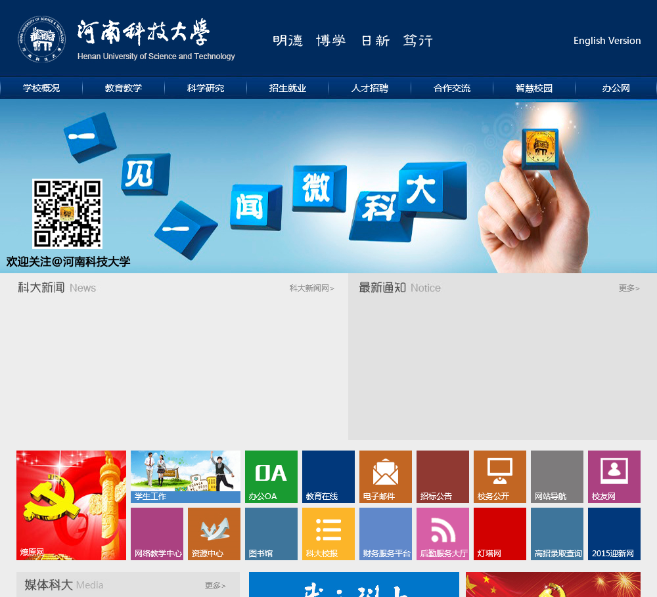Viewport: 657px width, 597px height.
Task: Open the 图书馆 tile
Action: click(x=271, y=534)
